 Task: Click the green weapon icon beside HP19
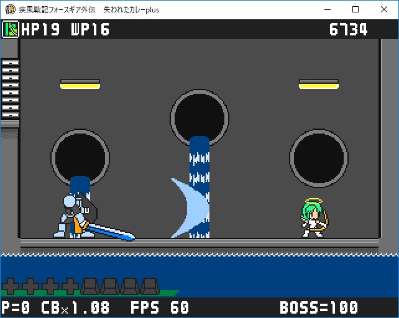click(x=11, y=29)
